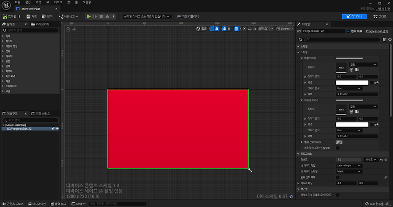
Task: Open background image asset dropdown (없음)
Action: click(x=363, y=64)
